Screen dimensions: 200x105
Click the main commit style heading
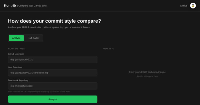(x=54, y=21)
